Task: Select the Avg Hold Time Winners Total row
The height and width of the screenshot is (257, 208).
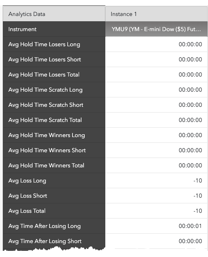Action: [105, 166]
